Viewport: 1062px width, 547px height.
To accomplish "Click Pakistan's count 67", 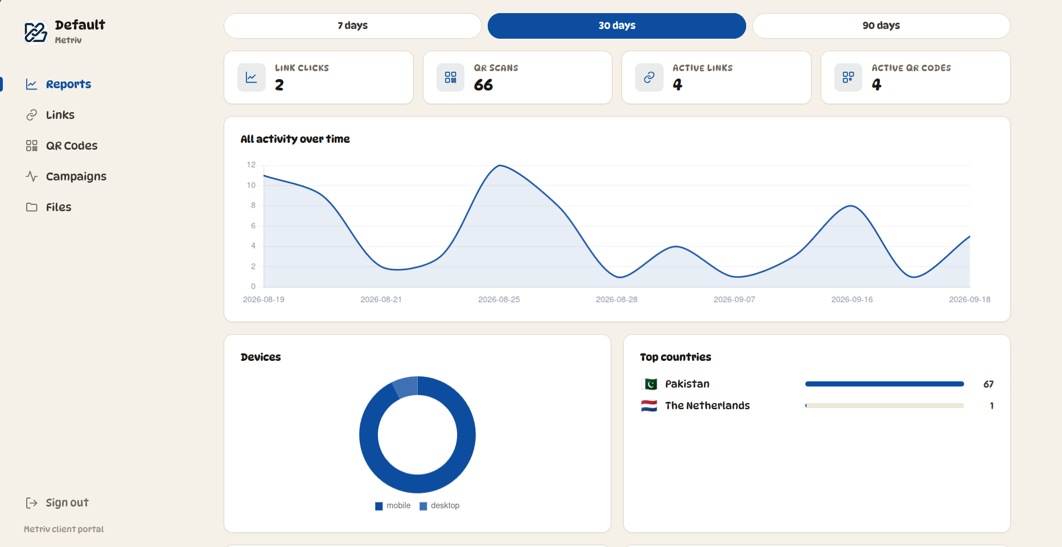I will 988,384.
